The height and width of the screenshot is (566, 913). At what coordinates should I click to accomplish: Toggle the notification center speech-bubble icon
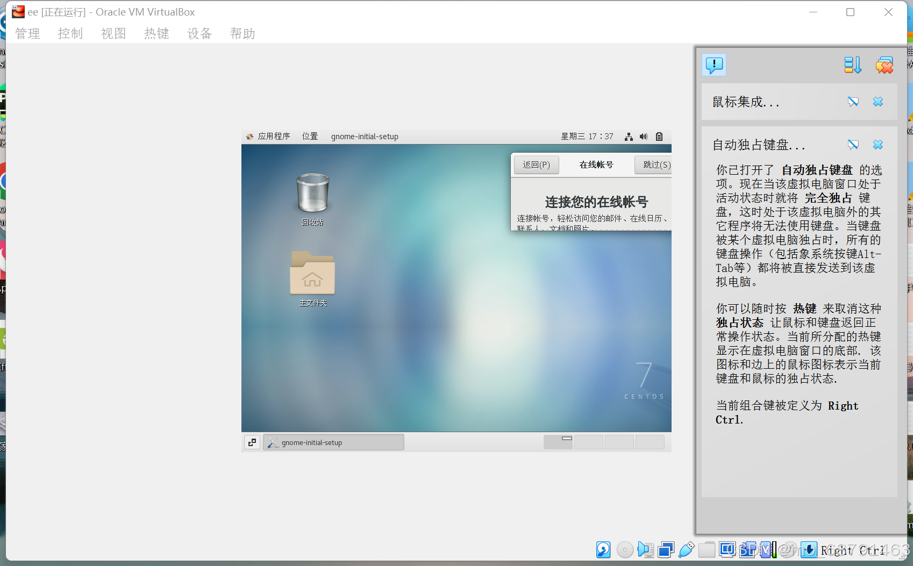[714, 65]
